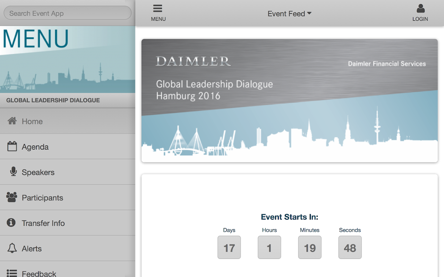The image size is (444, 277).
Task: Tap the Hours countdown box showing 1
Action: [x=270, y=247]
